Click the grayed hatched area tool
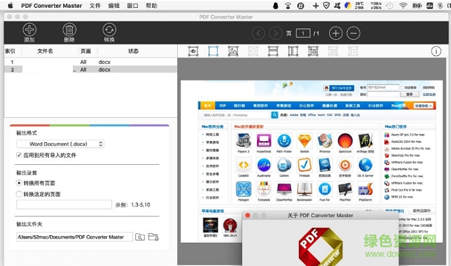Screen dimensions: 451x266 coord(333,51)
